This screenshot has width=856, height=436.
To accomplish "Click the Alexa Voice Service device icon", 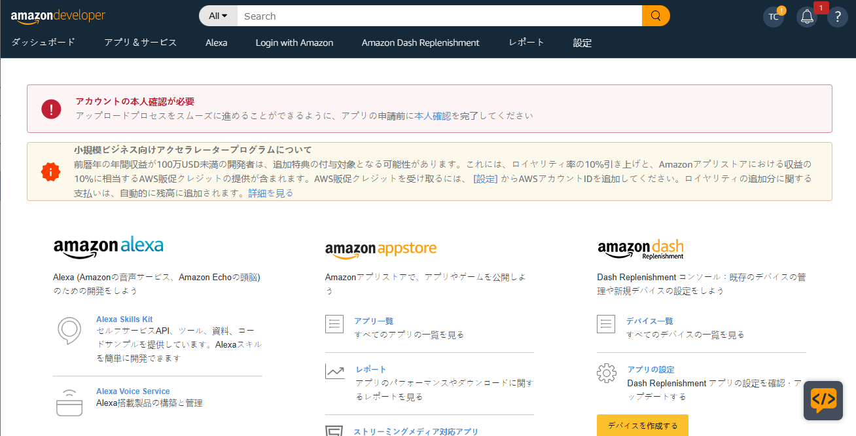I will tap(69, 403).
